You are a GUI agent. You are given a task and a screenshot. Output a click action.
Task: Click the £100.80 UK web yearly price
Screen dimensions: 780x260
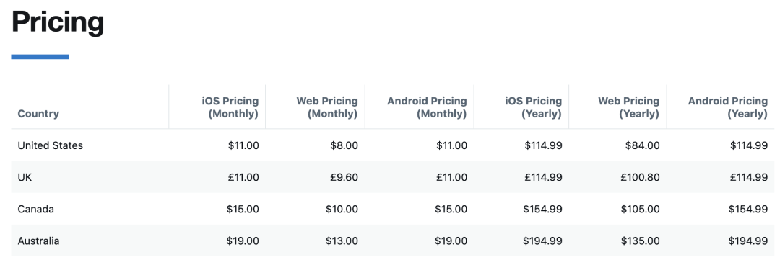(640, 177)
